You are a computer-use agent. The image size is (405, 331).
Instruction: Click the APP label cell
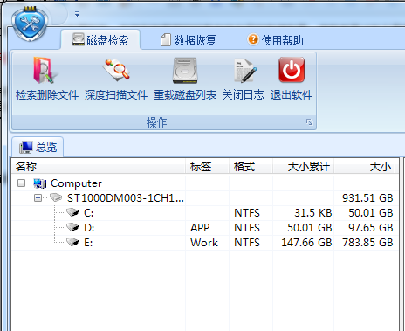click(x=200, y=228)
